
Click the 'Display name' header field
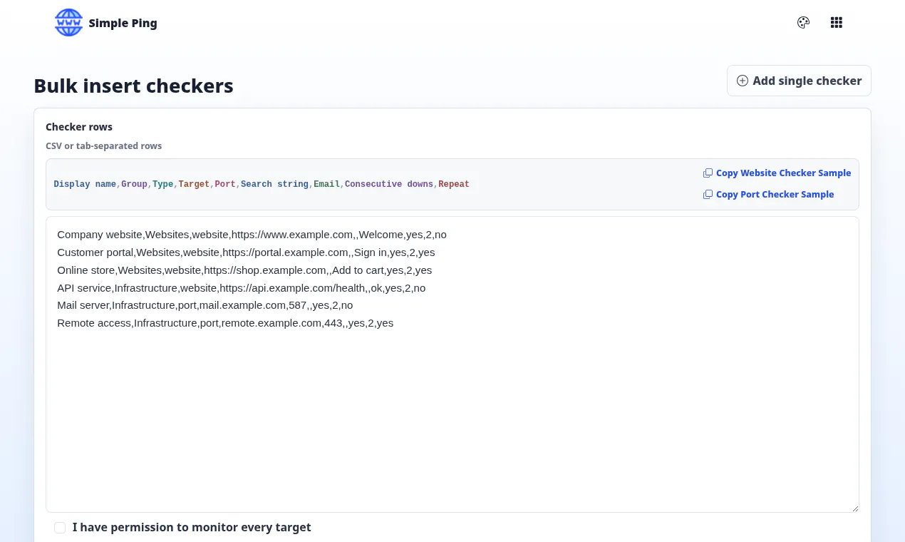coord(85,185)
